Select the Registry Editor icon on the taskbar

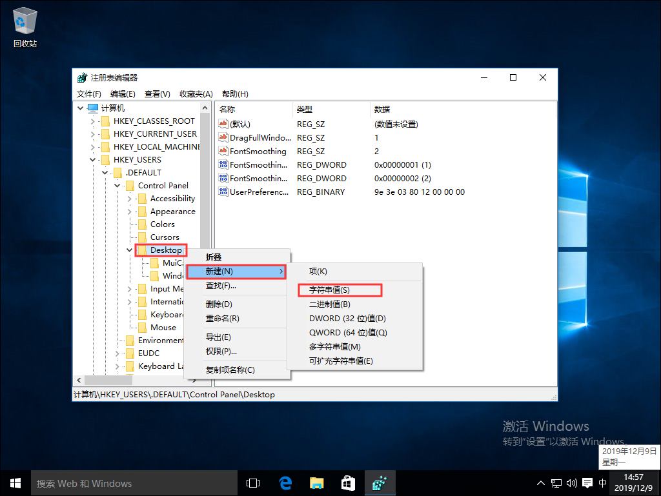[x=380, y=482]
